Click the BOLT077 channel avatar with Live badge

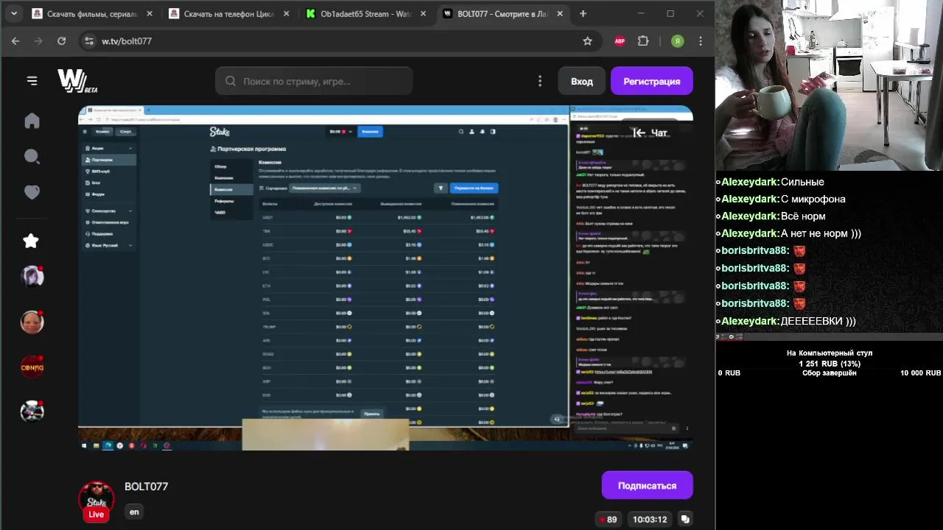pyautogui.click(x=97, y=500)
